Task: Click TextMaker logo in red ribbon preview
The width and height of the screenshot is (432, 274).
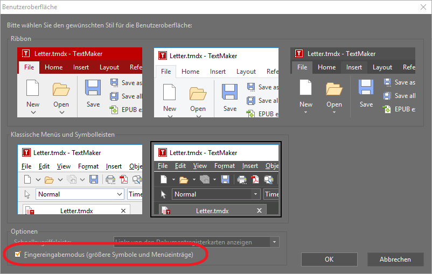Action: [26, 53]
